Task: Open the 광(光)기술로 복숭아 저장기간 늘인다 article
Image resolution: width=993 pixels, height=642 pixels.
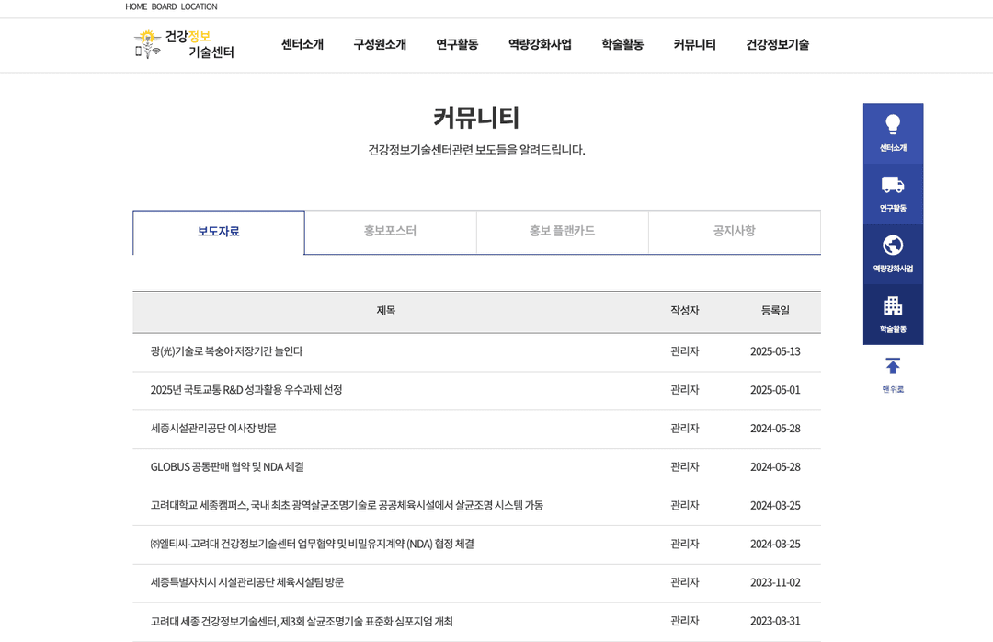Action: point(226,351)
